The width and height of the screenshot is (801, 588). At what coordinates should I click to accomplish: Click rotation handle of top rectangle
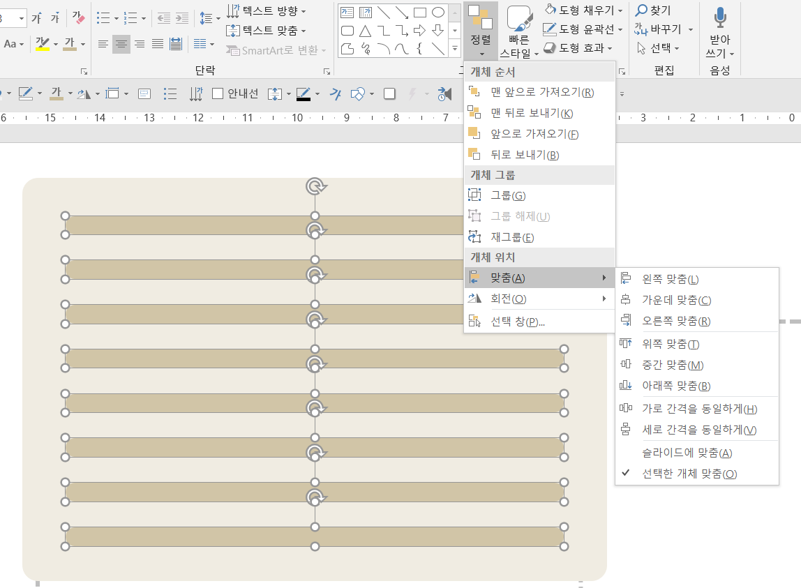316,186
